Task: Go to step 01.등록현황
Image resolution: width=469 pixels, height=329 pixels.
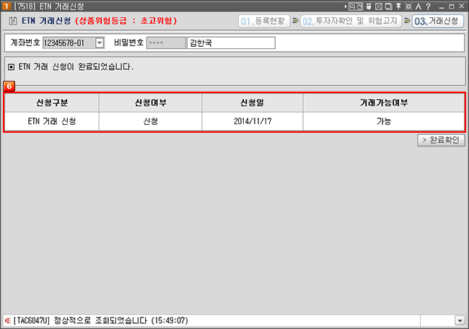Action: (x=264, y=21)
